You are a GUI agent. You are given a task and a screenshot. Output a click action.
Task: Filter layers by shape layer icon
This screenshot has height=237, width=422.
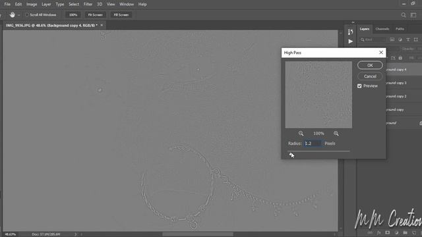tap(416, 39)
